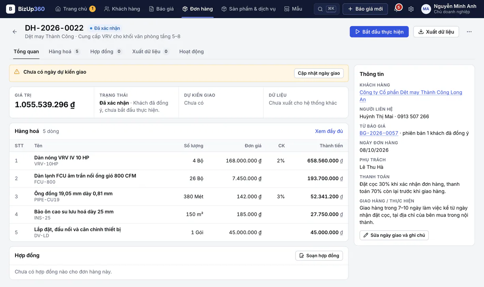Image resolution: width=484 pixels, height=287 pixels.
Task: Click Cập nhật ngày giao button
Action: click(319, 73)
